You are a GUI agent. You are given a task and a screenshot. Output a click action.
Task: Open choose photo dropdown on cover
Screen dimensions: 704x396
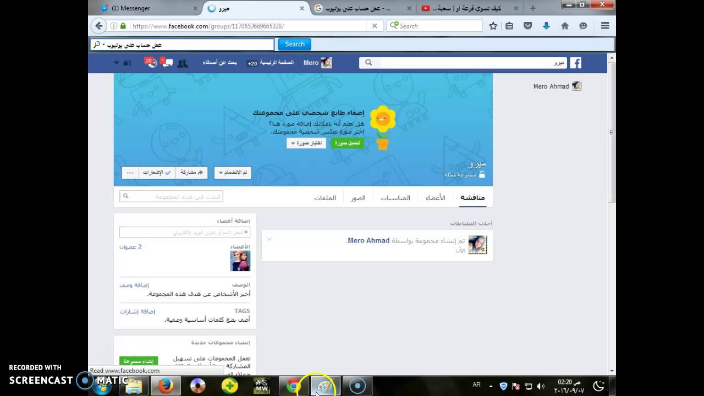pos(307,143)
